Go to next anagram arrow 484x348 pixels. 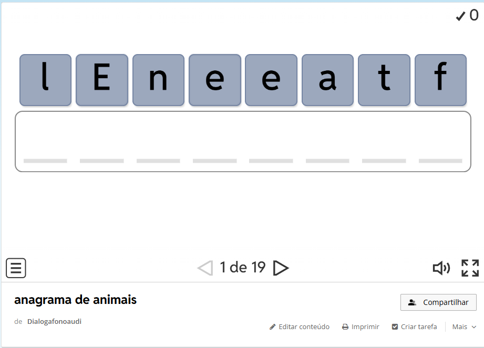[x=281, y=268]
